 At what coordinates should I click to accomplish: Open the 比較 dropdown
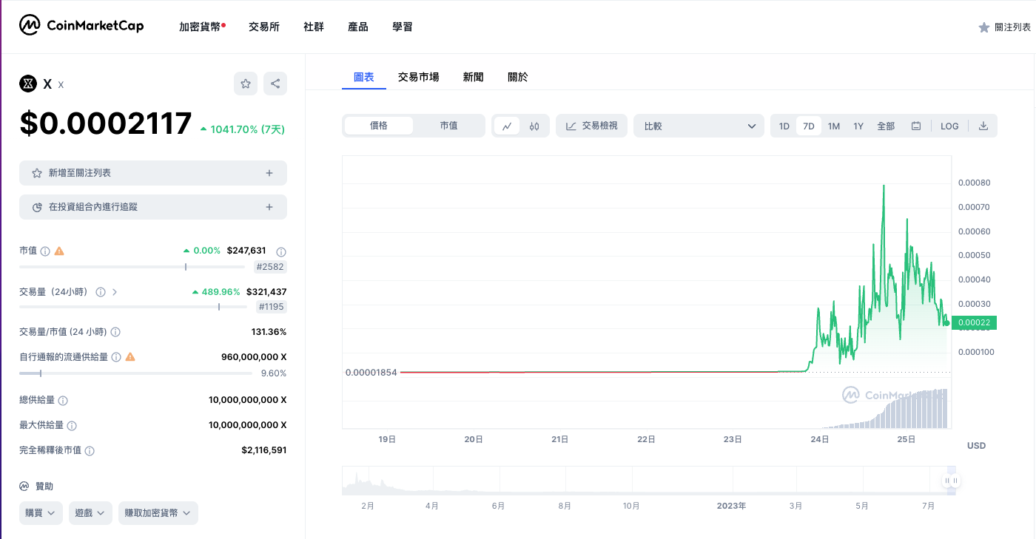[699, 126]
